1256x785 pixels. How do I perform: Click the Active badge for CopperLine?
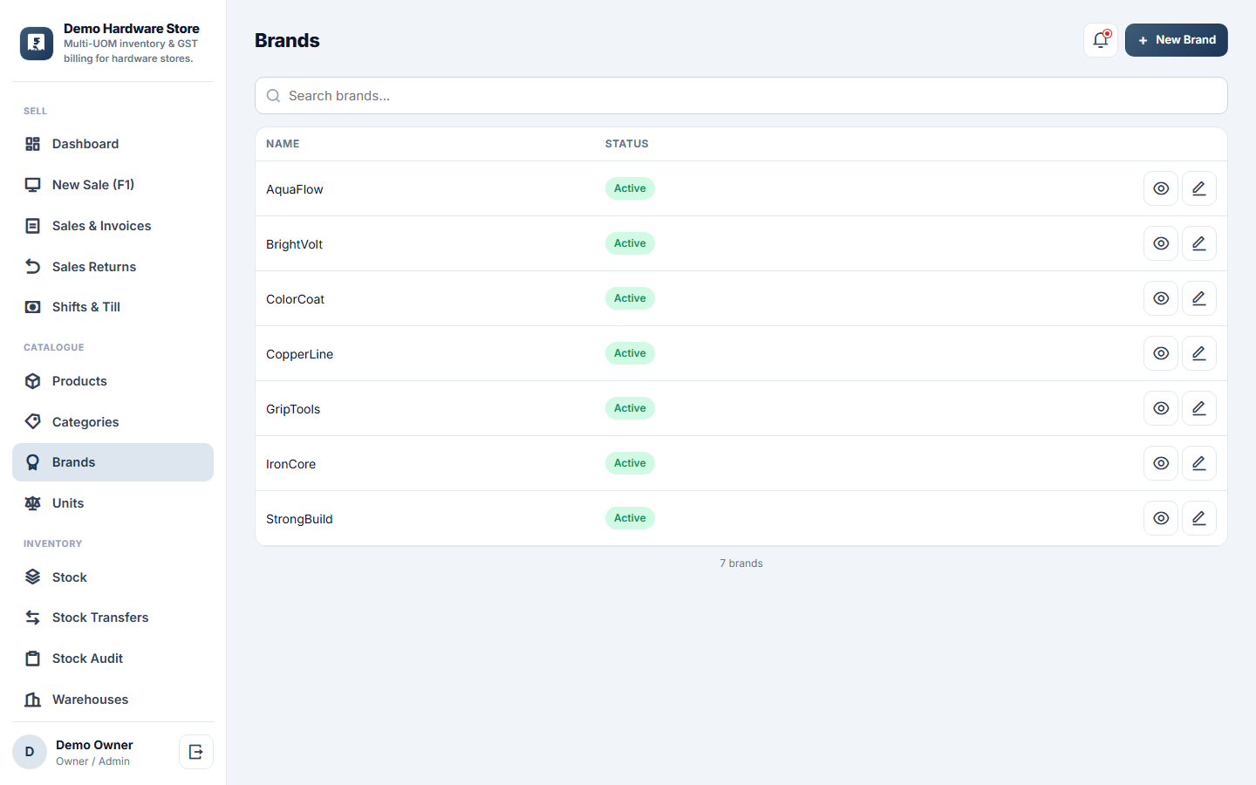click(x=630, y=353)
